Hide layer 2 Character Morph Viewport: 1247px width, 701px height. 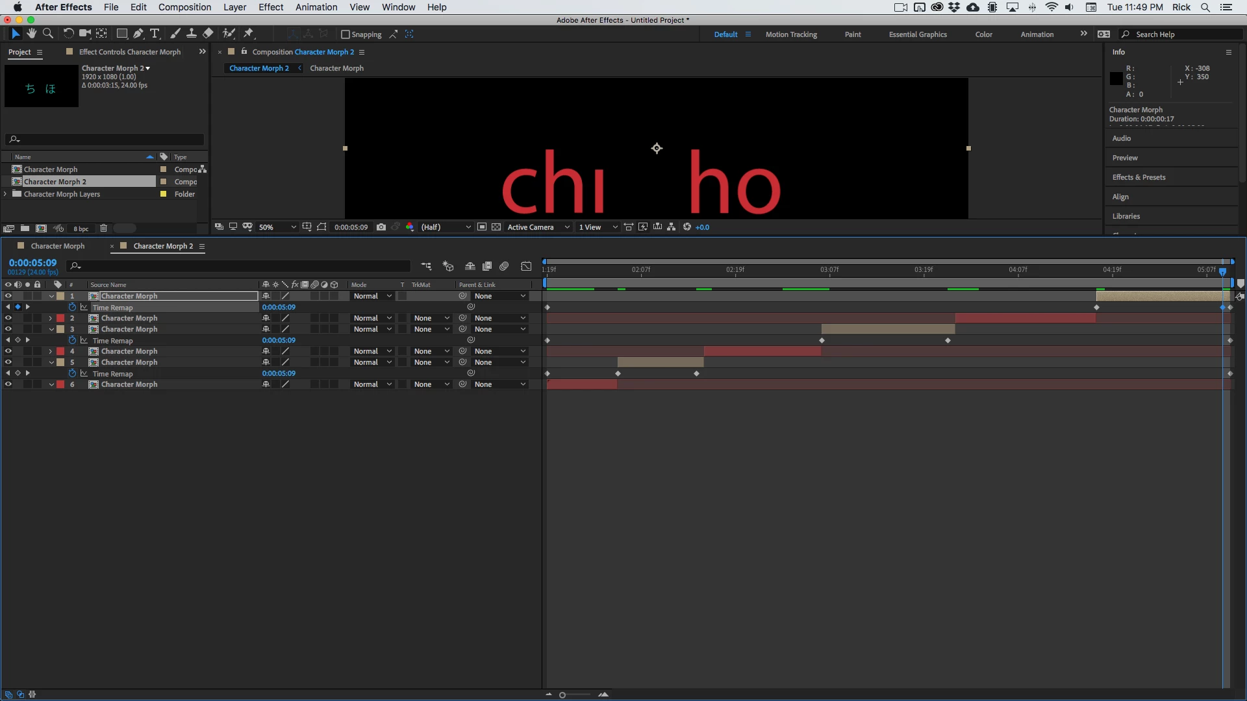point(8,318)
